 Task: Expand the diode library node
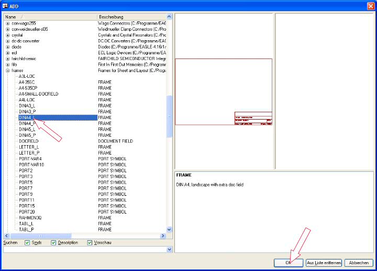click(7, 46)
